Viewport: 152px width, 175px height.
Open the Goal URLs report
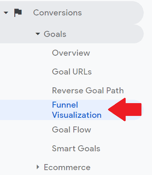72,72
